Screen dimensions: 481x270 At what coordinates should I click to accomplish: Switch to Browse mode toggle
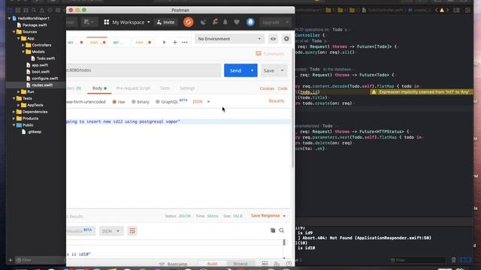coord(240,263)
